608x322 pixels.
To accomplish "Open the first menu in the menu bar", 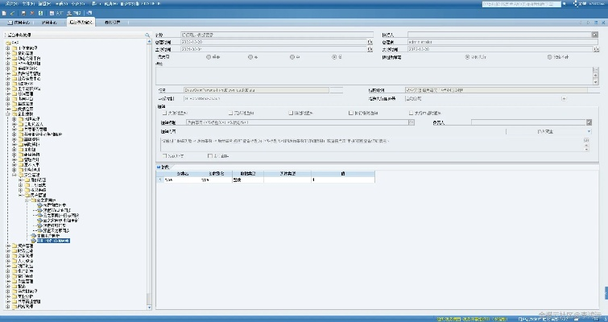I will click(10, 4).
